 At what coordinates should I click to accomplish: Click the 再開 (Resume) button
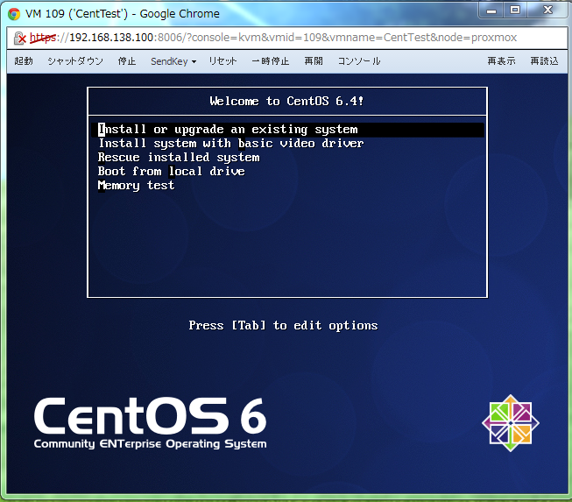314,61
